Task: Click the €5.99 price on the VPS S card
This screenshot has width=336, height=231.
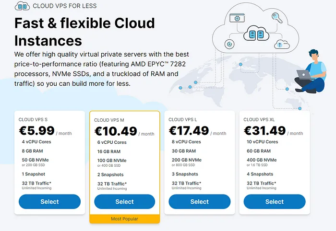Action: click(37, 130)
